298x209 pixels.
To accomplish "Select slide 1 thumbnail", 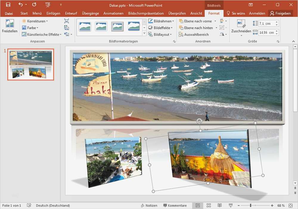I will tap(31, 64).
